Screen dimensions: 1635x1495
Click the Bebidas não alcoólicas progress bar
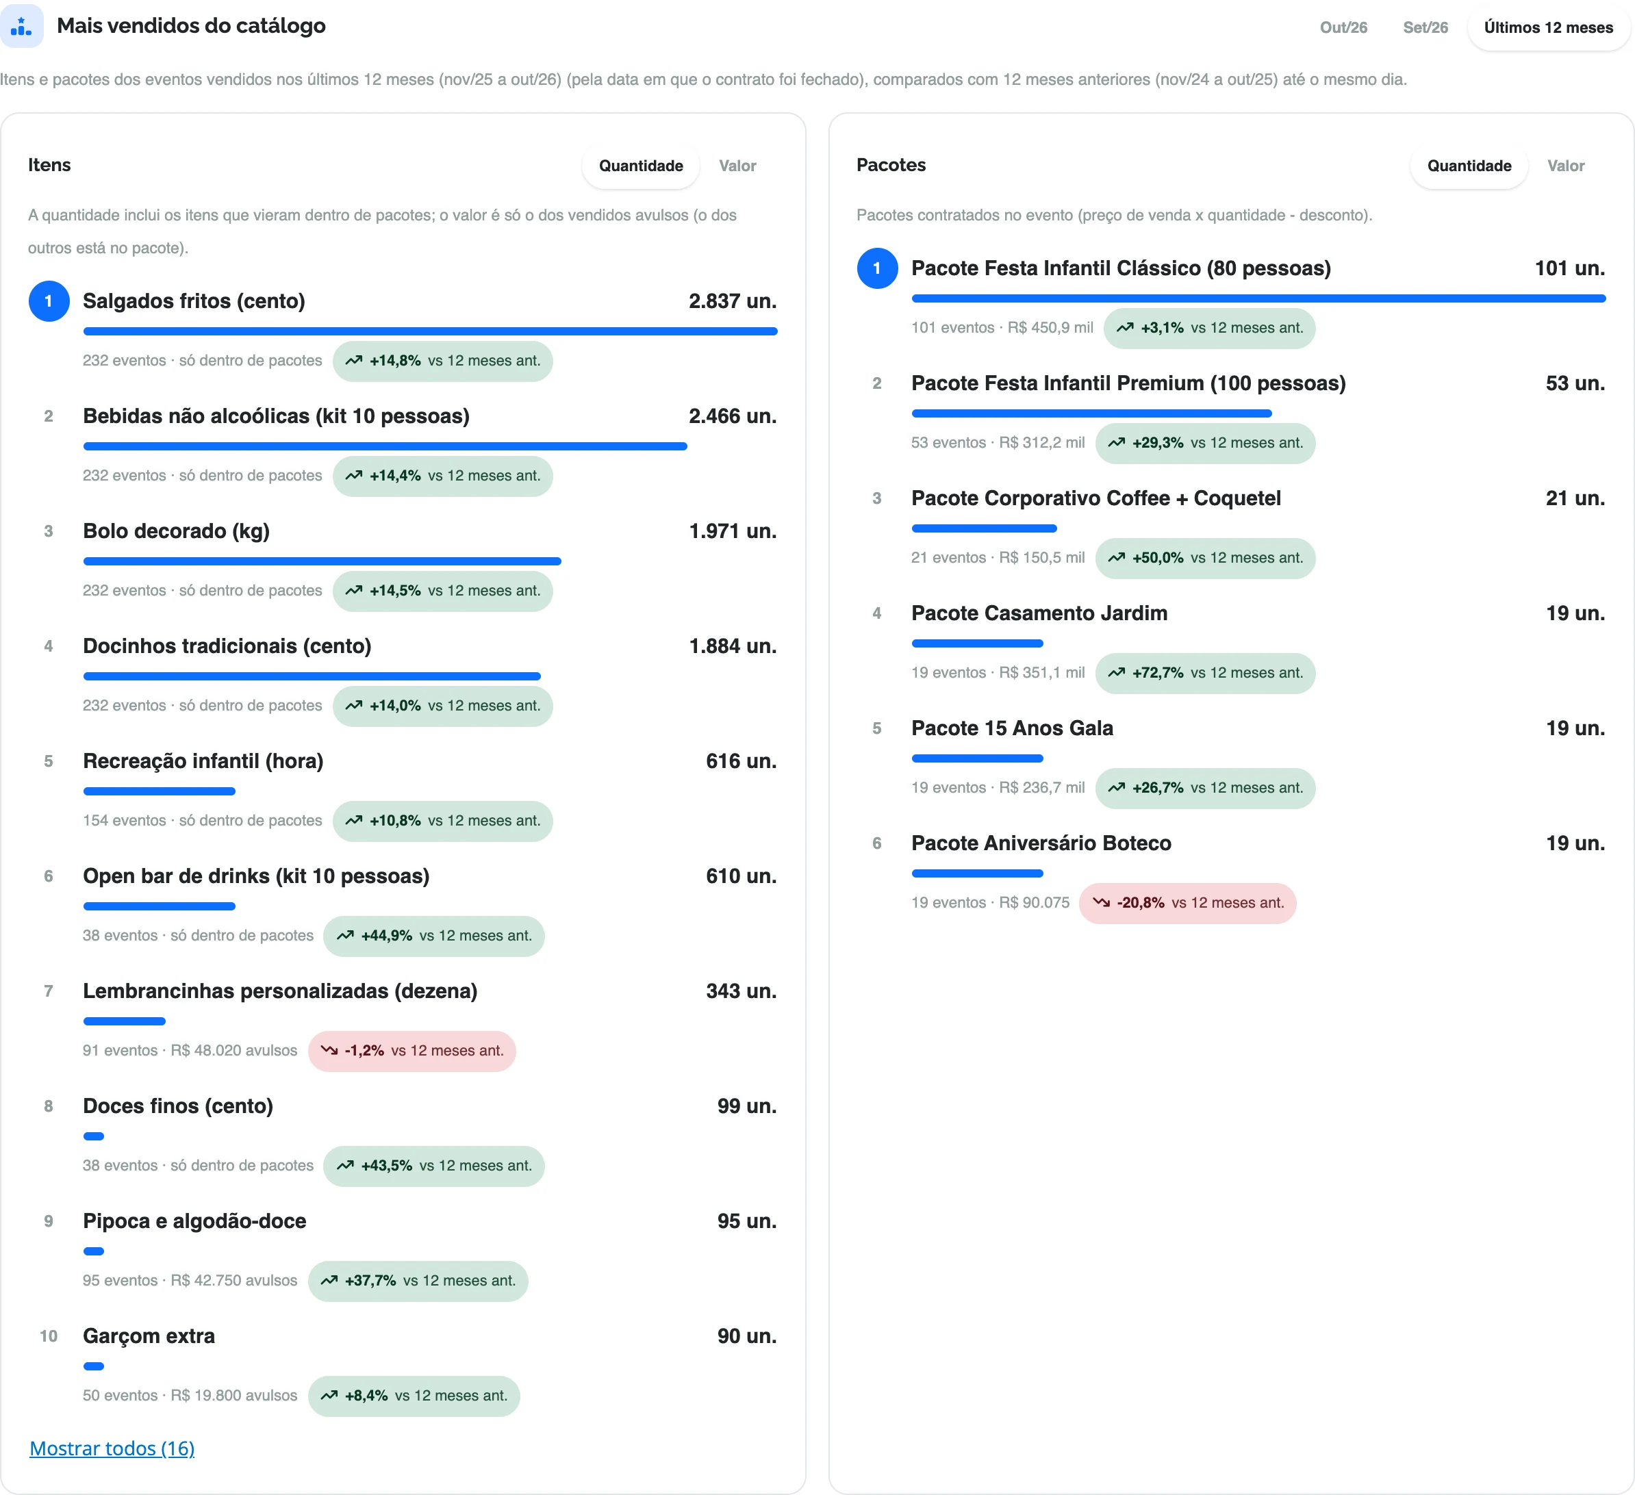pos(384,447)
